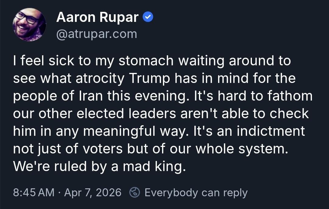Open the @atrupar.com handle link
This screenshot has width=329, height=209.
pos(97,34)
